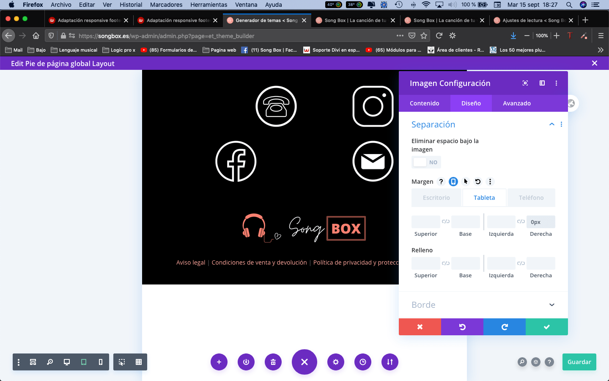609x381 pixels.
Task: Close Edit Pie de página global Layout
Action: 595,63
